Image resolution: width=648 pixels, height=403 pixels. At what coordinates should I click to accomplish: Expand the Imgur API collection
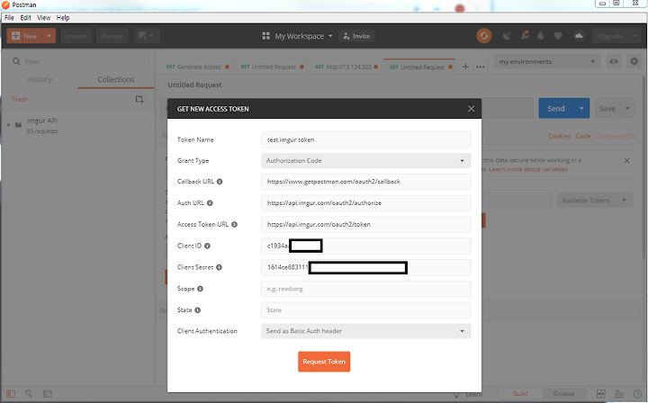point(9,125)
